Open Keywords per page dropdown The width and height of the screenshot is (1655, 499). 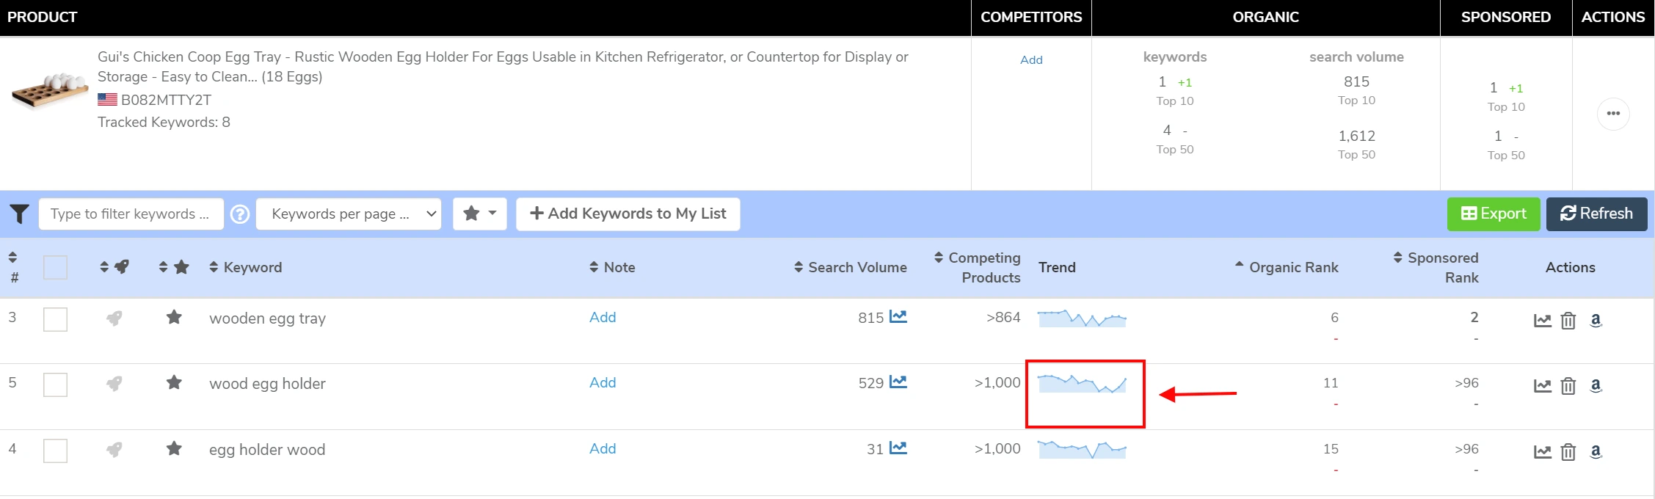pos(349,214)
